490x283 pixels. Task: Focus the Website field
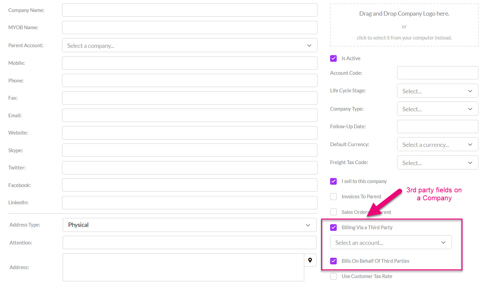coord(190,133)
